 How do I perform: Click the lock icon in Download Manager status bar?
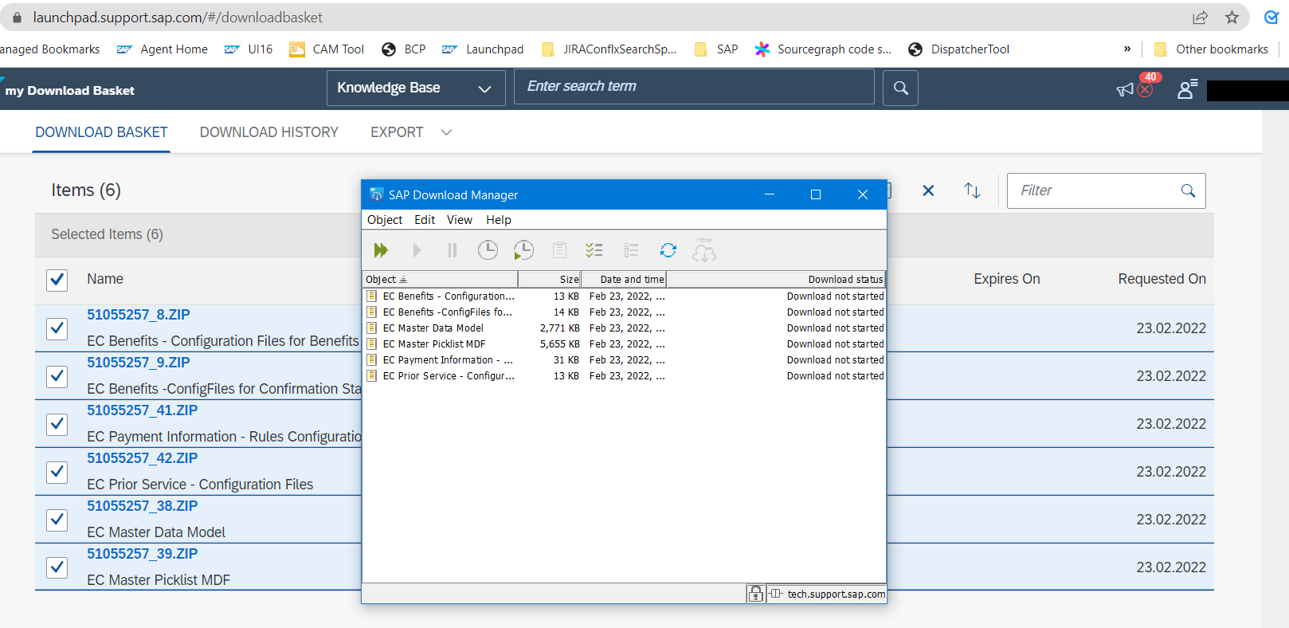click(755, 594)
